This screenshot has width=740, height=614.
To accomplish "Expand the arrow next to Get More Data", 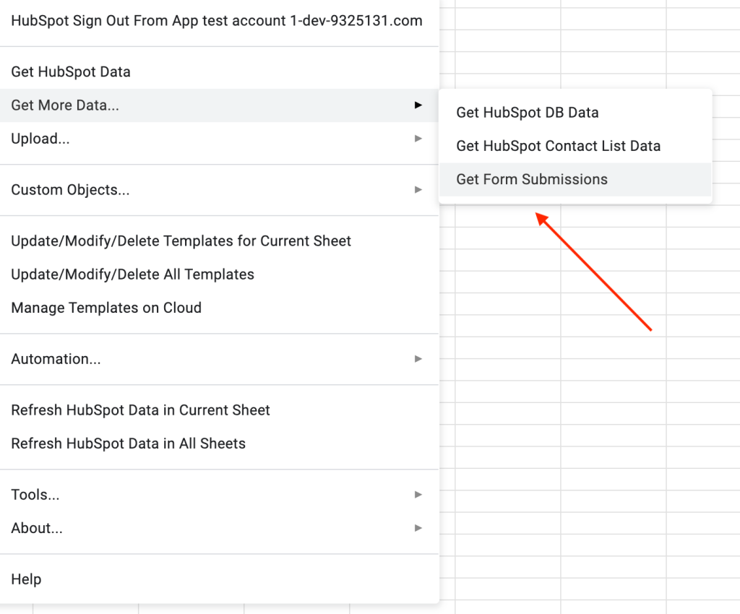I will click(418, 105).
